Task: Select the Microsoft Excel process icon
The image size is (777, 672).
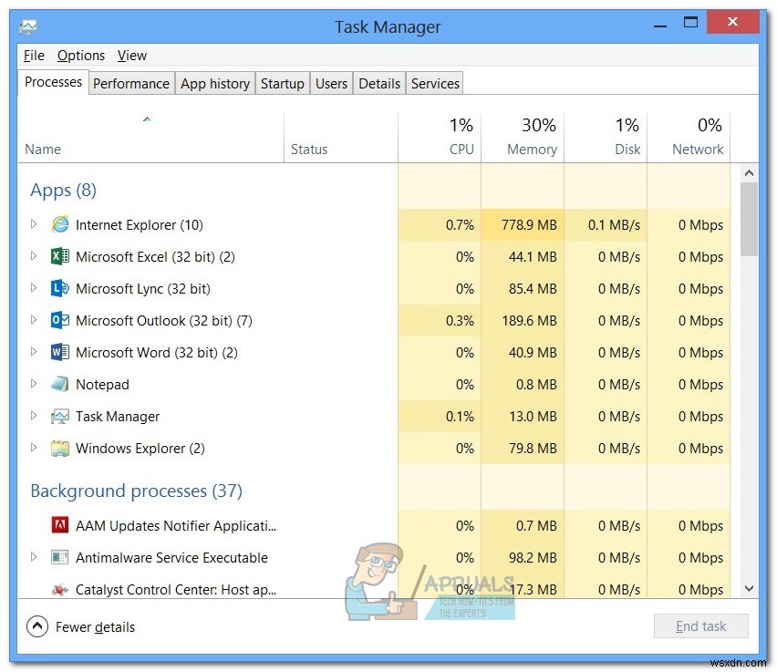Action: pyautogui.click(x=59, y=256)
